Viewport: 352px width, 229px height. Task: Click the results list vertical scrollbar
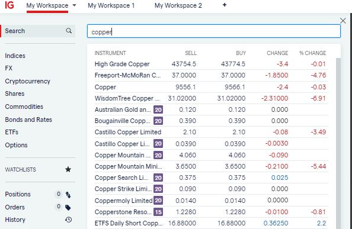338,143
